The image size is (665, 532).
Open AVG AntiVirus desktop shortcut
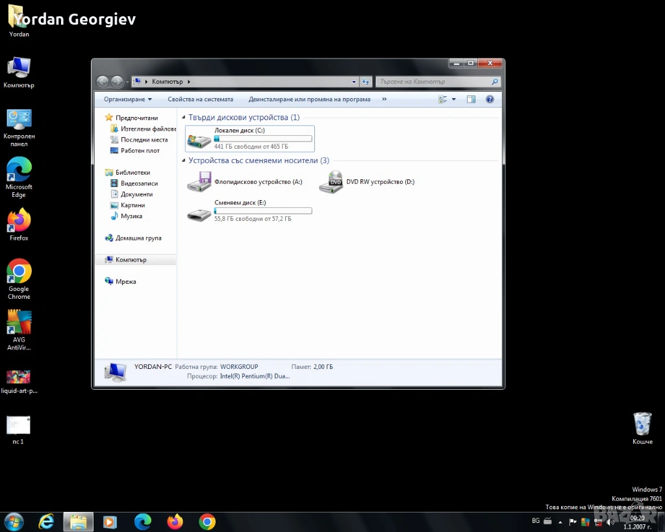point(19,323)
